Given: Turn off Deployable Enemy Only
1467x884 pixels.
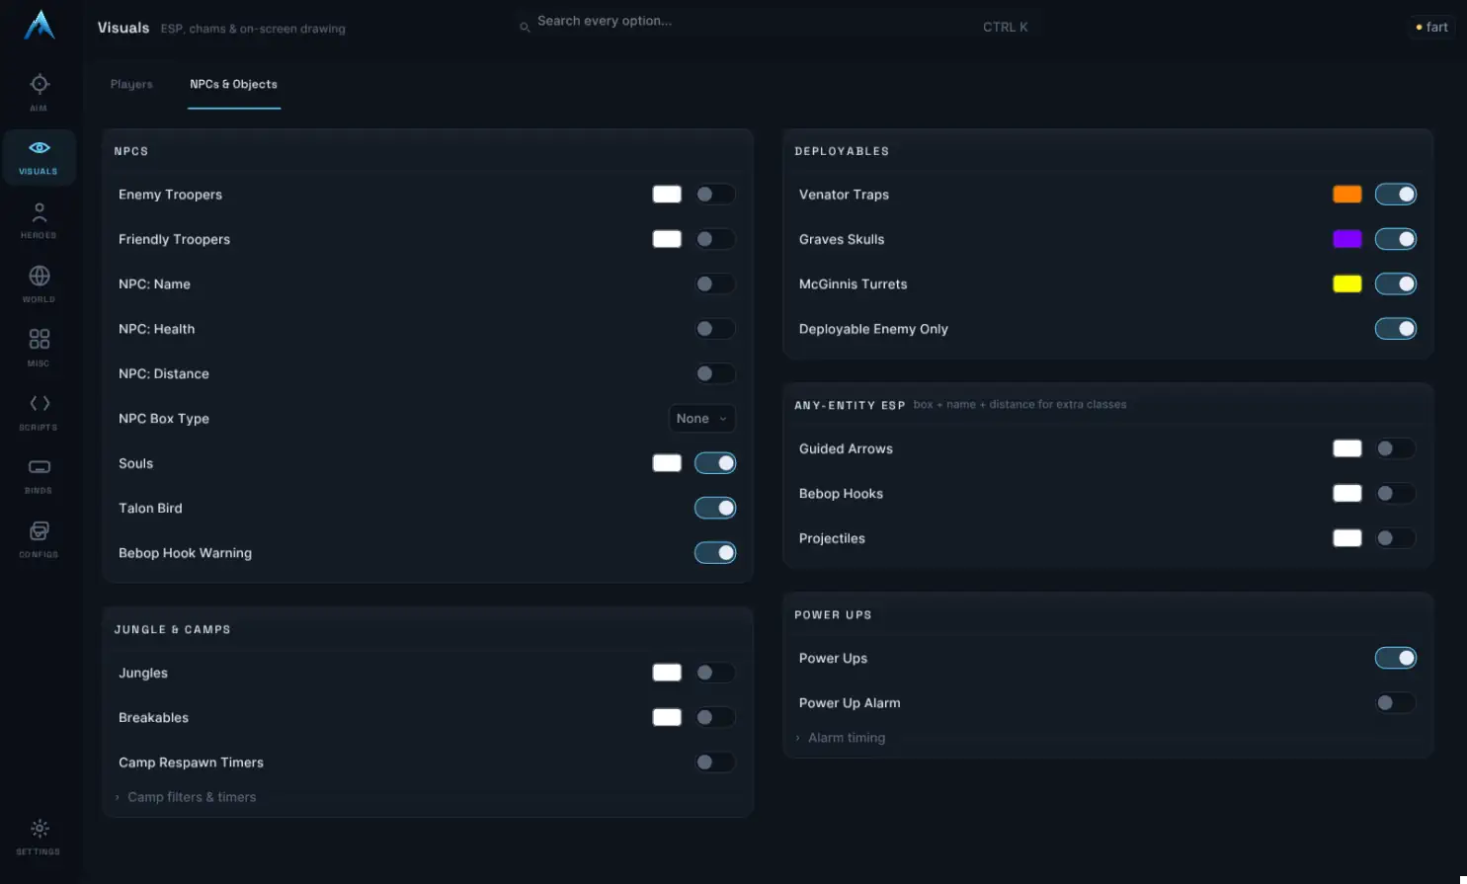Looking at the screenshot, I should (x=1396, y=329).
